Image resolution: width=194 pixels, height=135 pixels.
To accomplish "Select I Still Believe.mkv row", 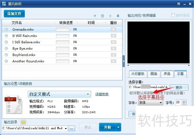I will pos(62,42).
